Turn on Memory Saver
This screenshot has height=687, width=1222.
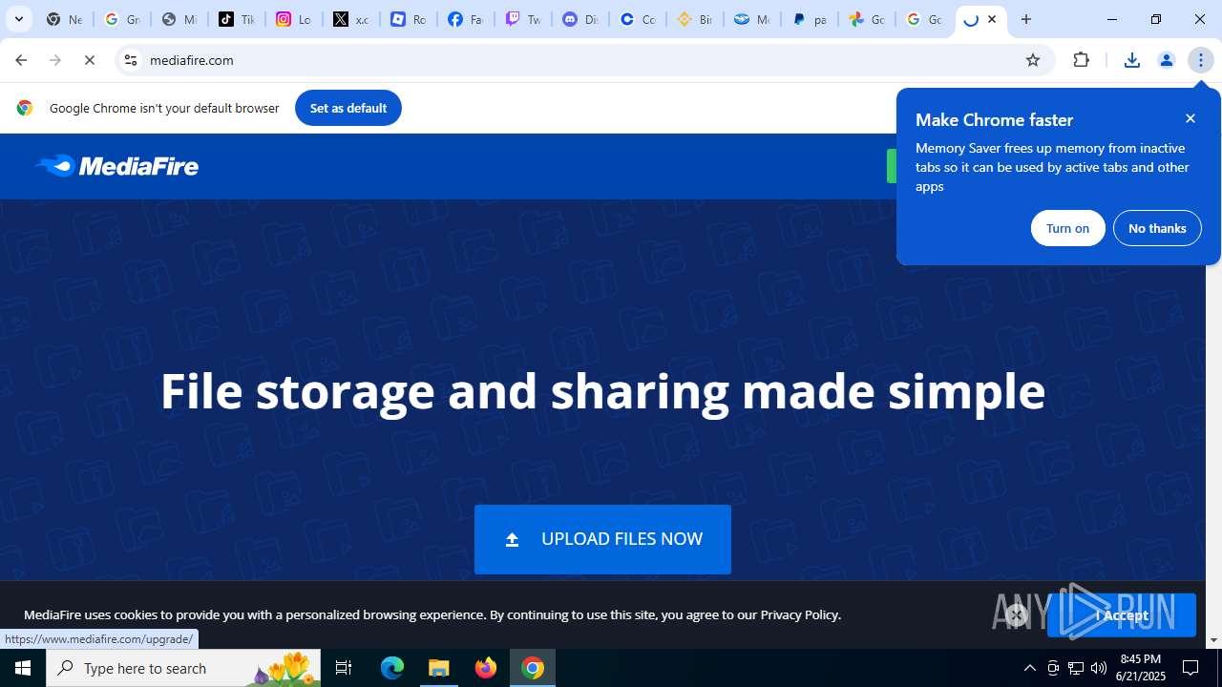coord(1067,228)
